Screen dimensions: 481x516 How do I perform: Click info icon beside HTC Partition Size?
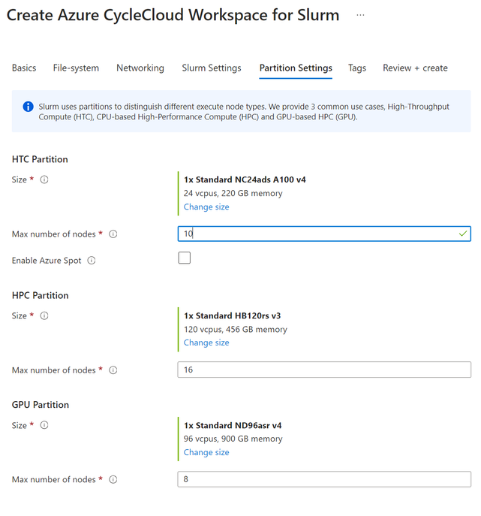44,180
